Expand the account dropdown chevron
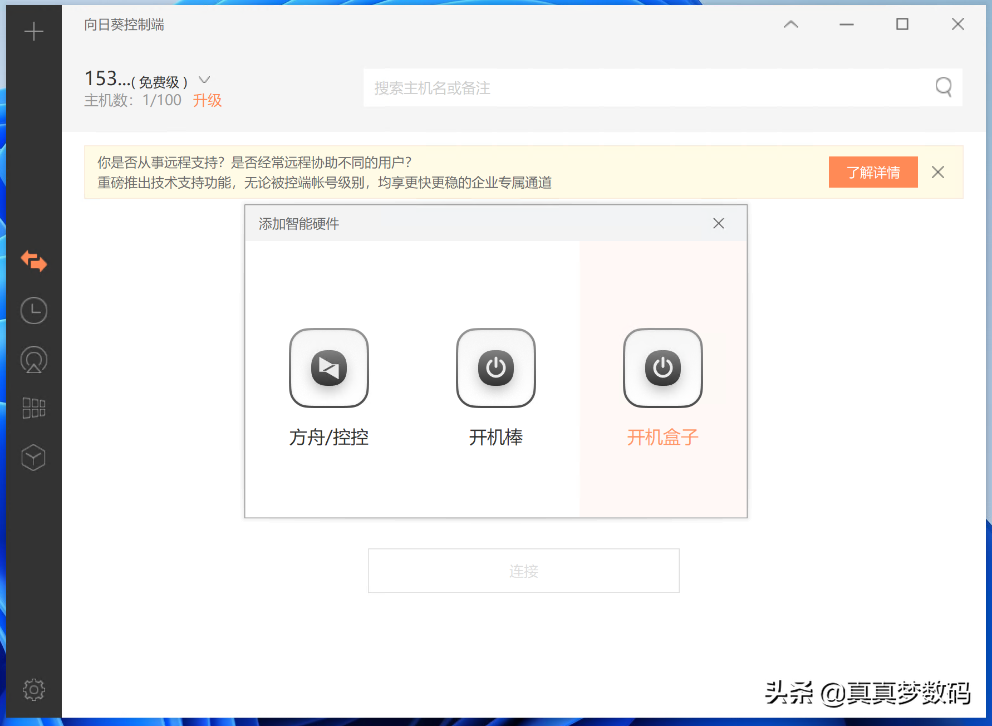Viewport: 992px width, 726px height. pyautogui.click(x=204, y=80)
